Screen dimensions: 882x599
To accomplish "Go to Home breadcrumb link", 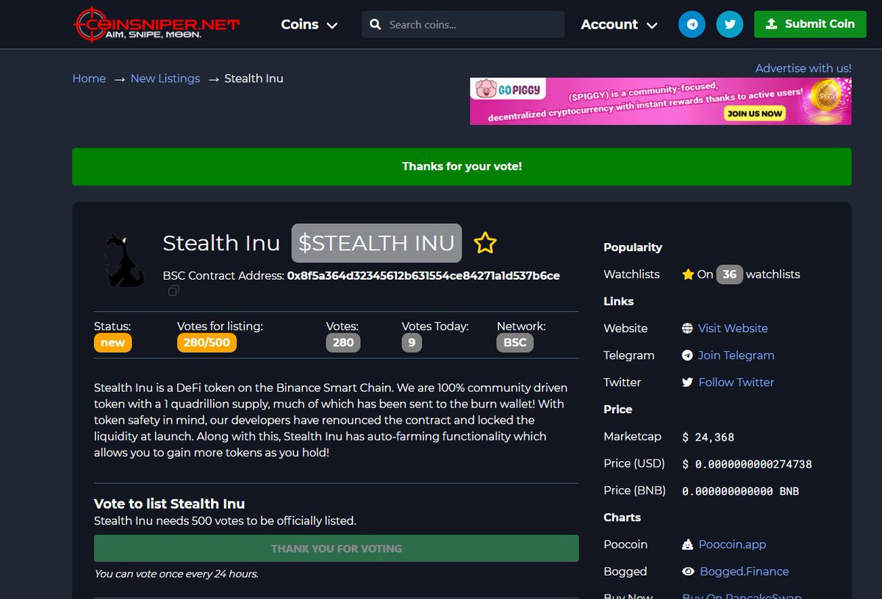I will 89,79.
